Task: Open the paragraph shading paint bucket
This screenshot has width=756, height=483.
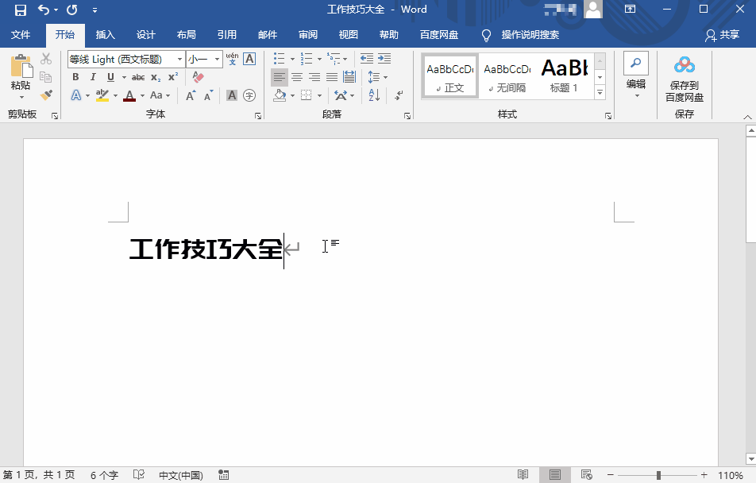Action: (x=280, y=95)
